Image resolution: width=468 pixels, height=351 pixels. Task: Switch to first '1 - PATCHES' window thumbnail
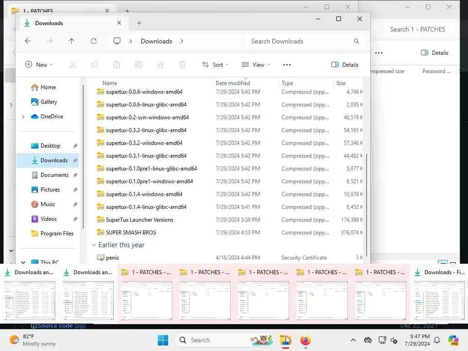146,294
